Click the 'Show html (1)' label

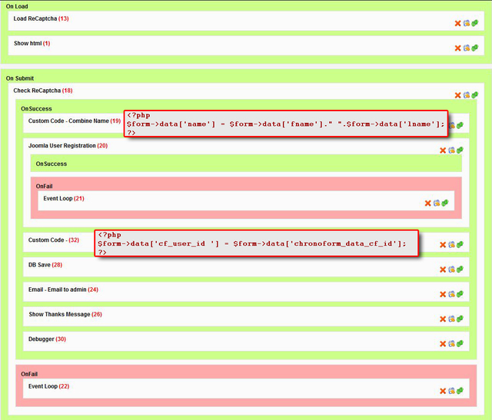point(32,43)
